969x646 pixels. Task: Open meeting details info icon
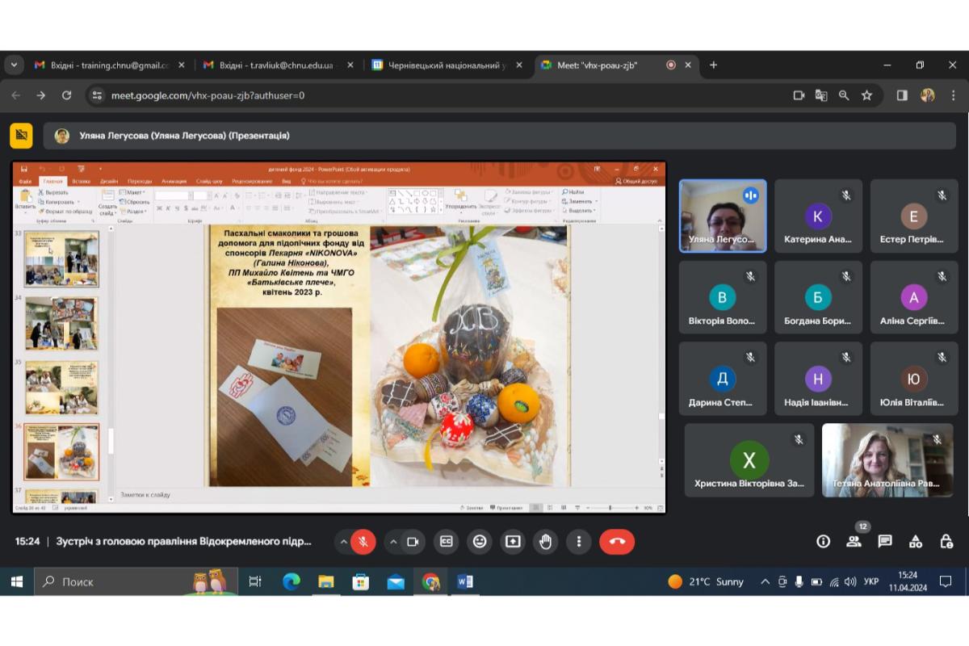[x=823, y=541]
